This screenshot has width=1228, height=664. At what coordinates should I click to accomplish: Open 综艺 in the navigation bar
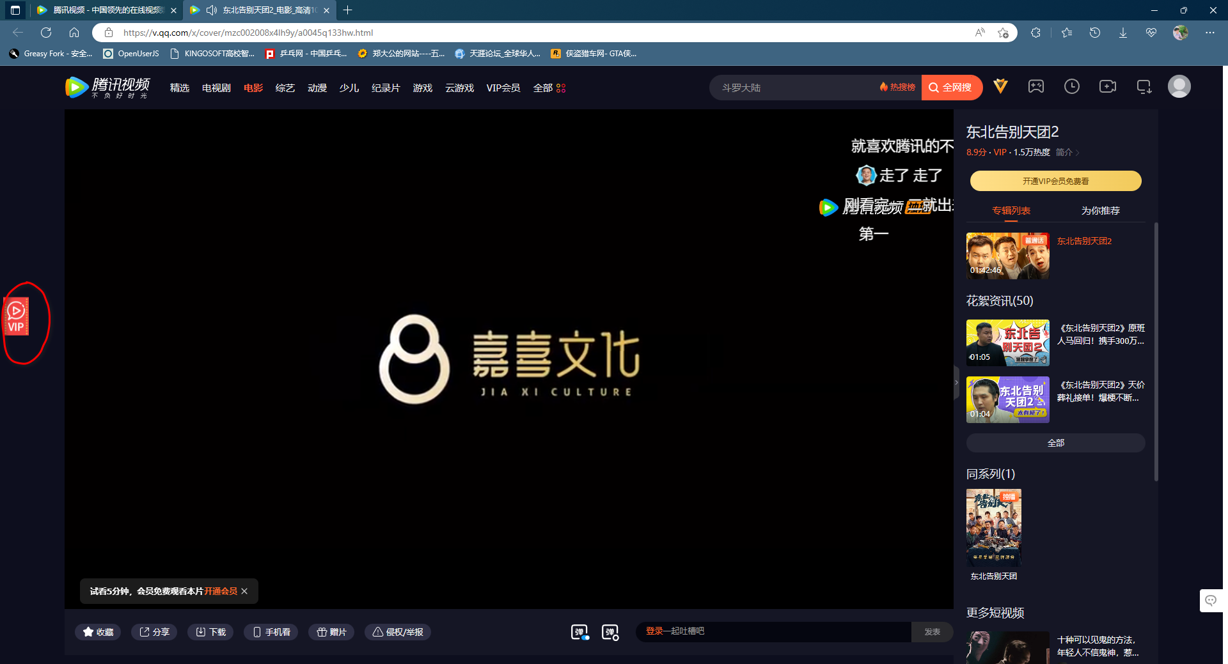(285, 88)
